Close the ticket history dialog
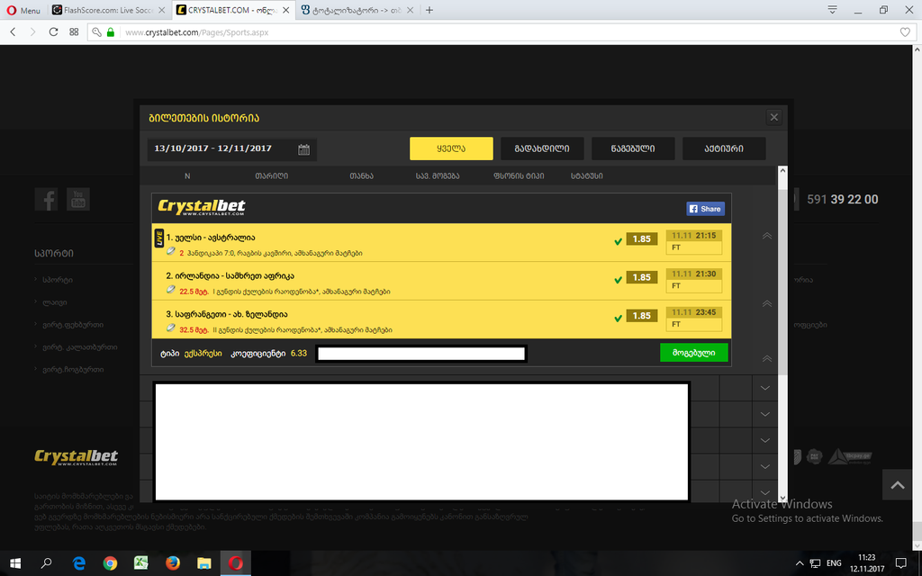 (773, 117)
